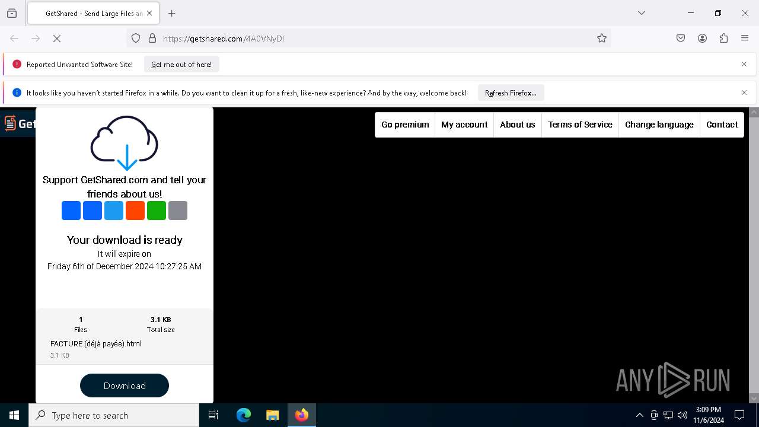Screen dimensions: 759x427
Task: Go forward one page
Action: [36, 39]
